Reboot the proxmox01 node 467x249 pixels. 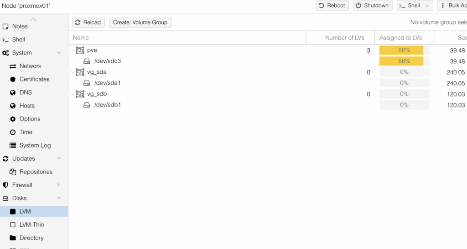coord(332,5)
